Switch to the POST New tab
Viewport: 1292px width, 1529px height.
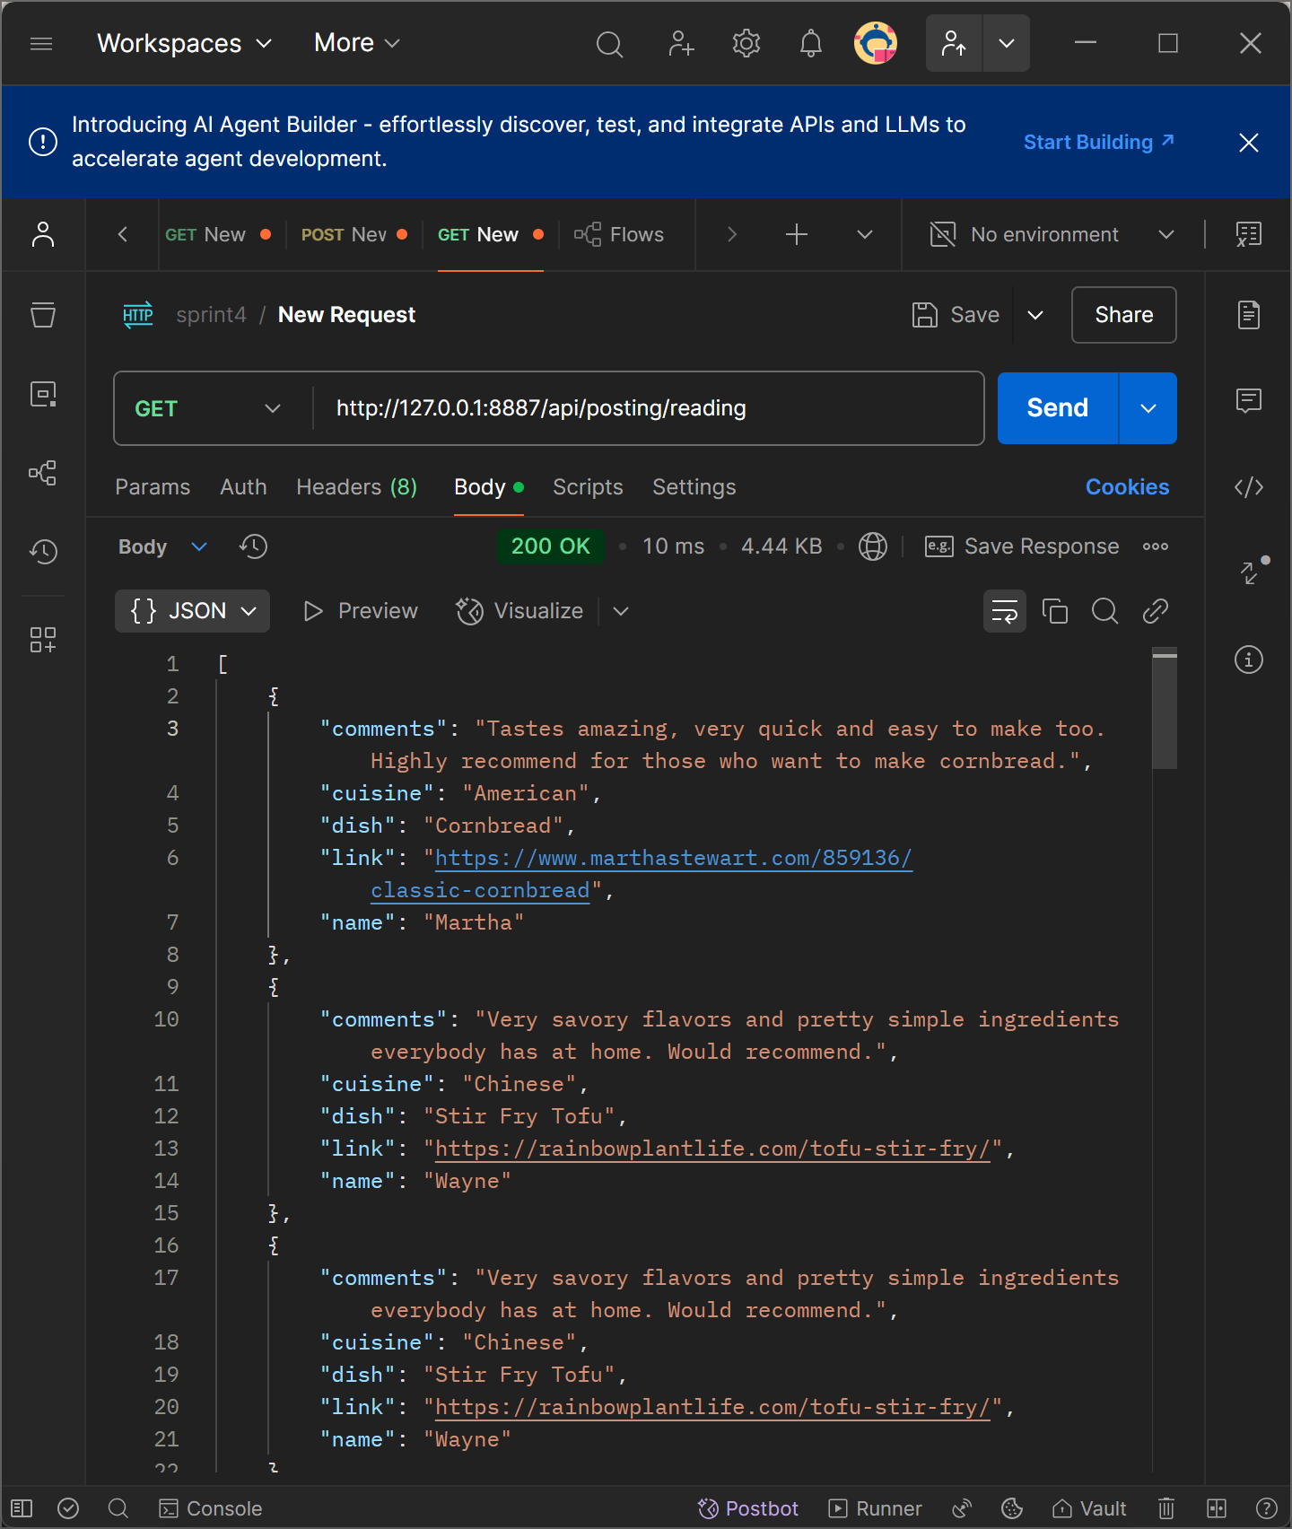354,234
